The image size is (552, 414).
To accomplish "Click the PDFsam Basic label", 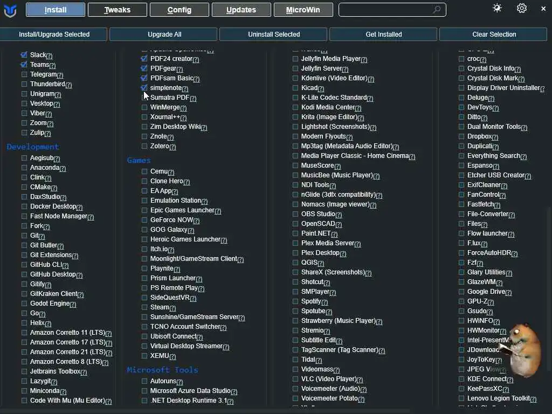I will click(172, 78).
